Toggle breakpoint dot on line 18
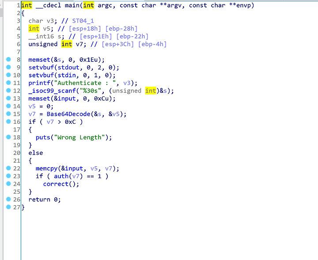 coord(8,137)
